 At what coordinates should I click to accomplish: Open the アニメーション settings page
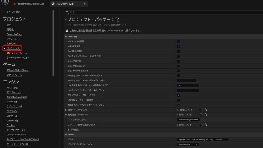(x=14, y=92)
